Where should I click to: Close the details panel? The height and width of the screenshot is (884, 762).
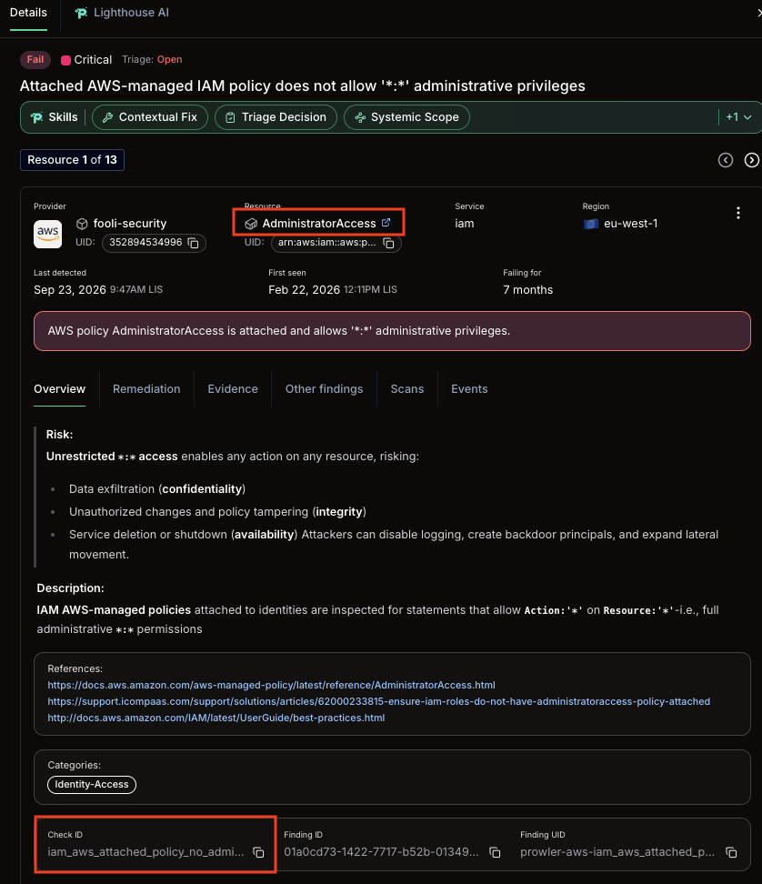(758, 13)
